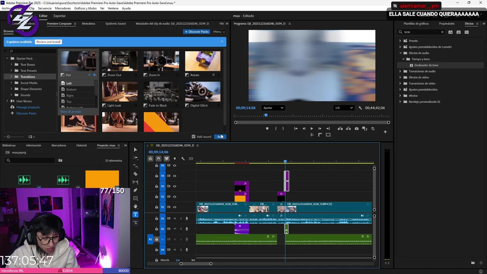
Task: Toggle Linked Selection in timeline
Action: click(x=166, y=159)
